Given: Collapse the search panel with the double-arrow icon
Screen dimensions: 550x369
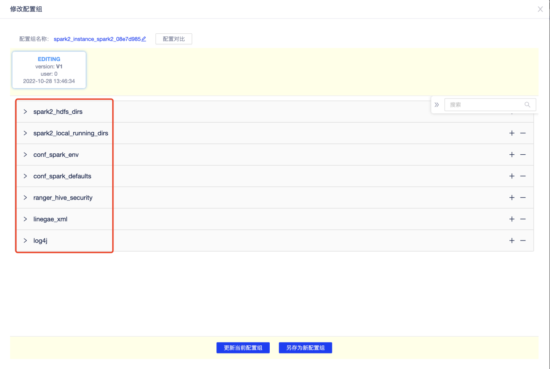Looking at the screenshot, I should point(437,105).
